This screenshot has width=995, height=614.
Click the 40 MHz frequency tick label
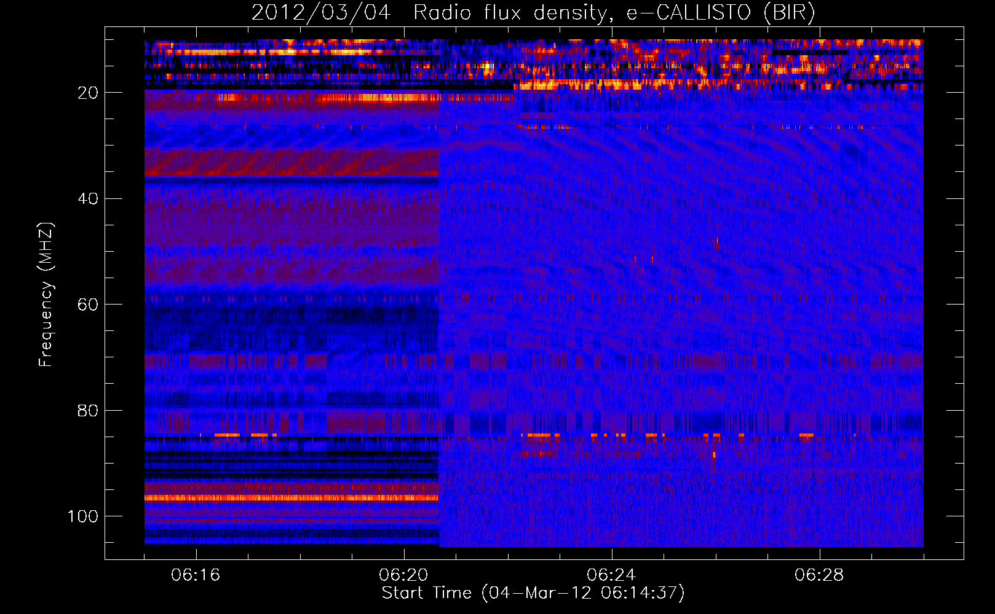coord(89,198)
